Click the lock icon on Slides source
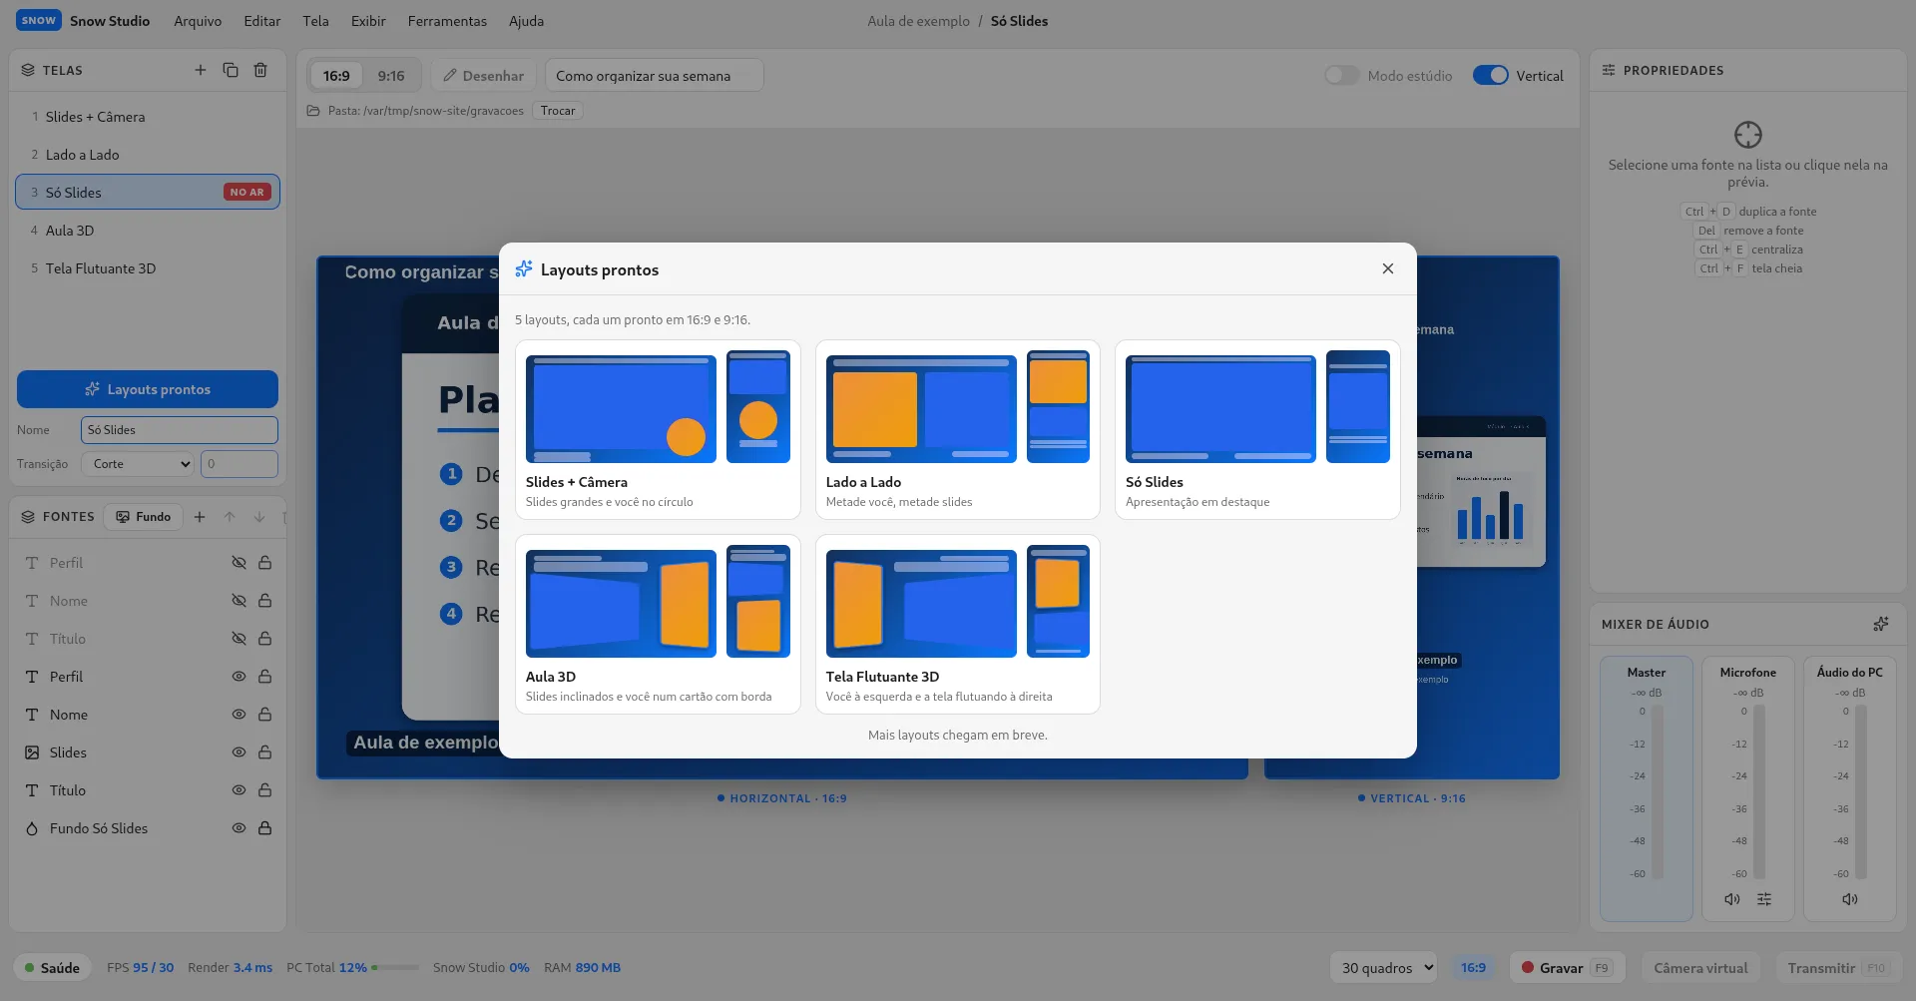 pos(265,752)
